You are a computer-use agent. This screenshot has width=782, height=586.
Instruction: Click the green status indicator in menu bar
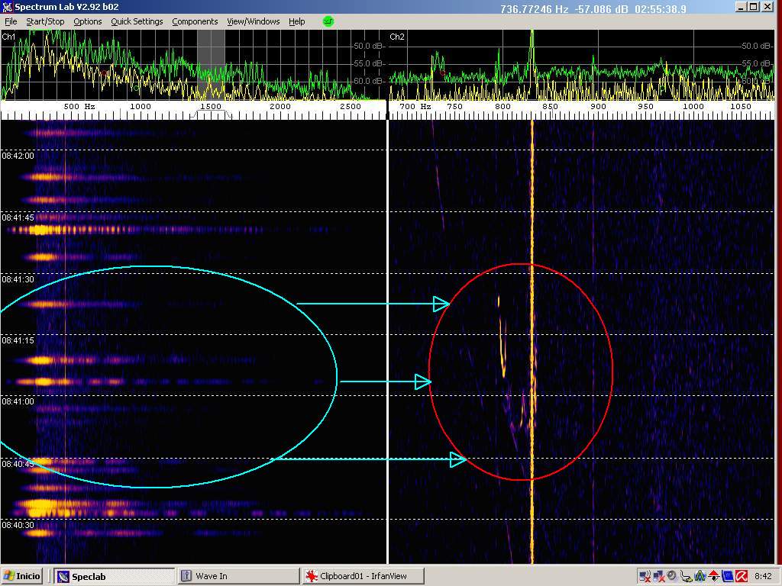click(328, 21)
